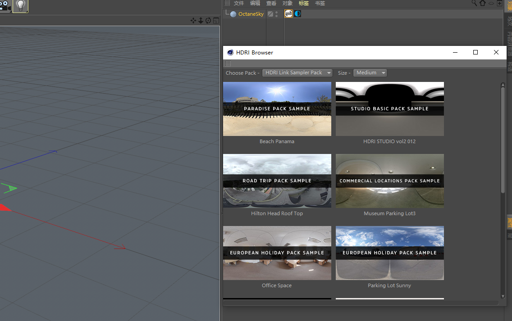This screenshot has width=512, height=321.
Task: Toggle the OctaneSky render visibility dot
Action: (277, 16)
